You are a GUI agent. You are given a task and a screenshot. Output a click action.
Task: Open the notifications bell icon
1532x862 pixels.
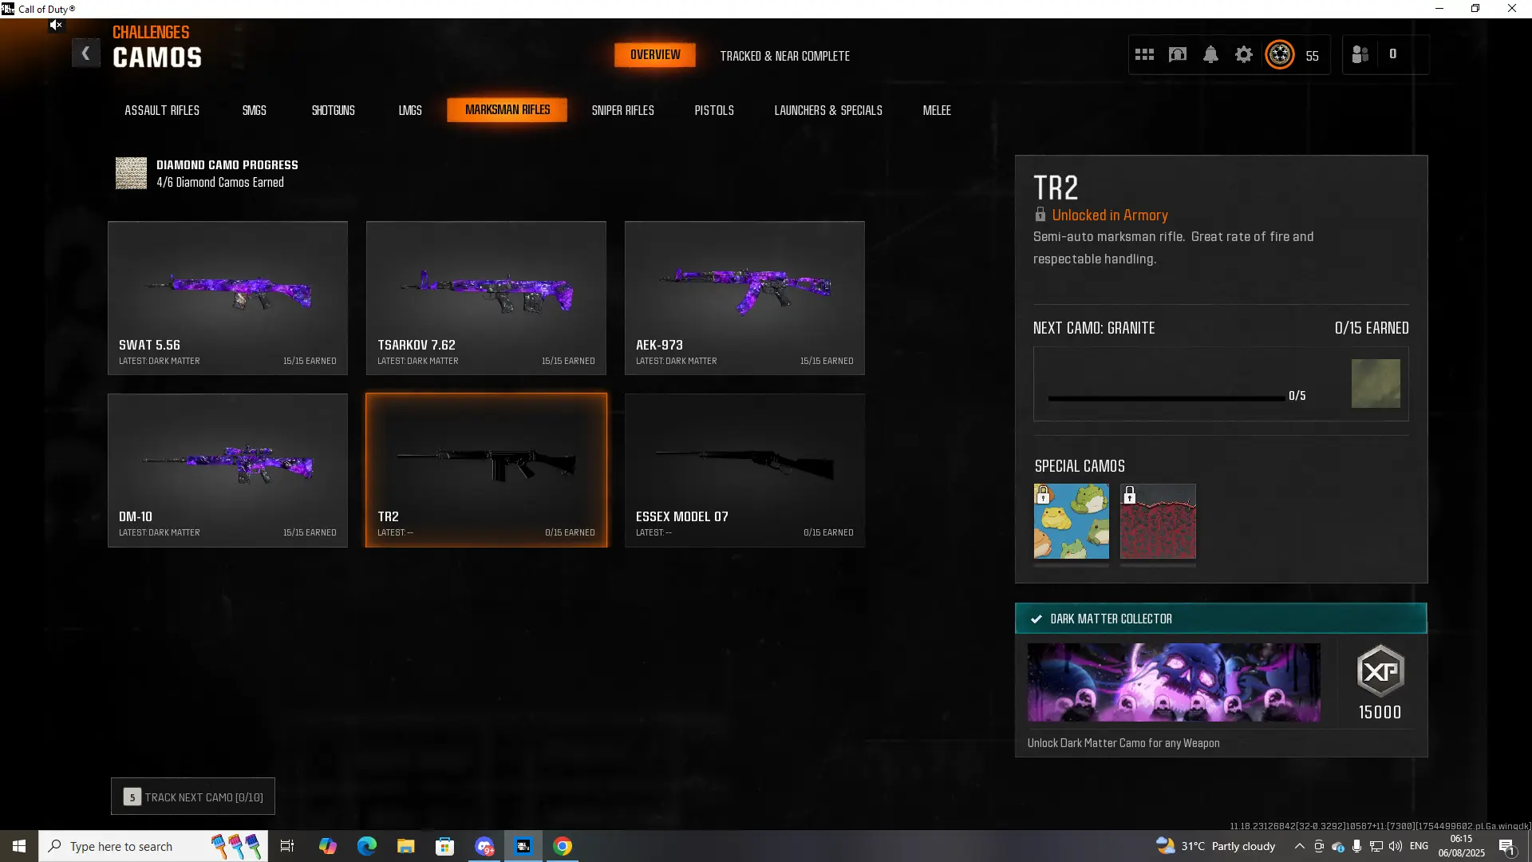click(1210, 55)
